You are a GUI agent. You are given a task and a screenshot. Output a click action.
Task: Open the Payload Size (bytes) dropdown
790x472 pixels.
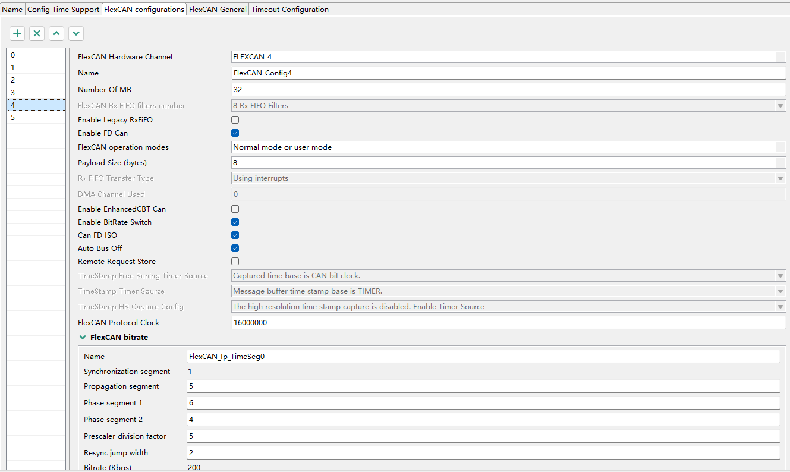point(780,162)
